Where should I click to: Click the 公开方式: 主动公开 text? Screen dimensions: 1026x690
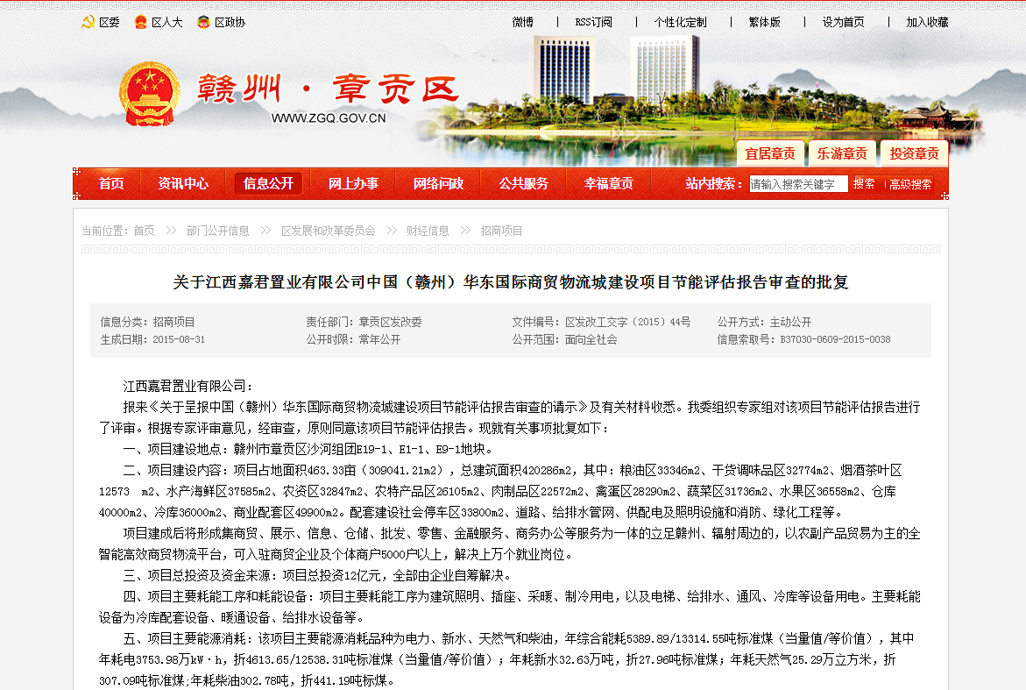tap(764, 322)
